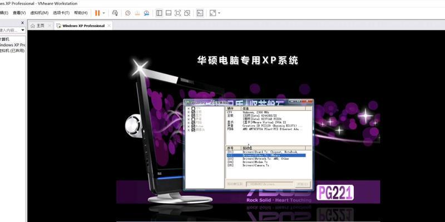445x222 pixels.
Task: Open the stretch display dropdown arrow
Action: click(x=219, y=13)
